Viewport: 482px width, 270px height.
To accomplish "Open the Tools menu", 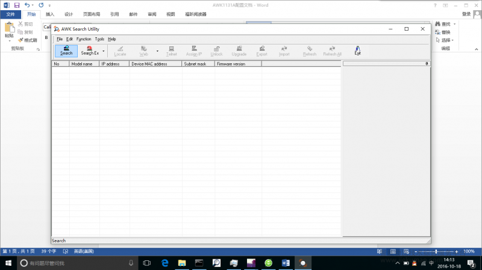I will tap(99, 39).
